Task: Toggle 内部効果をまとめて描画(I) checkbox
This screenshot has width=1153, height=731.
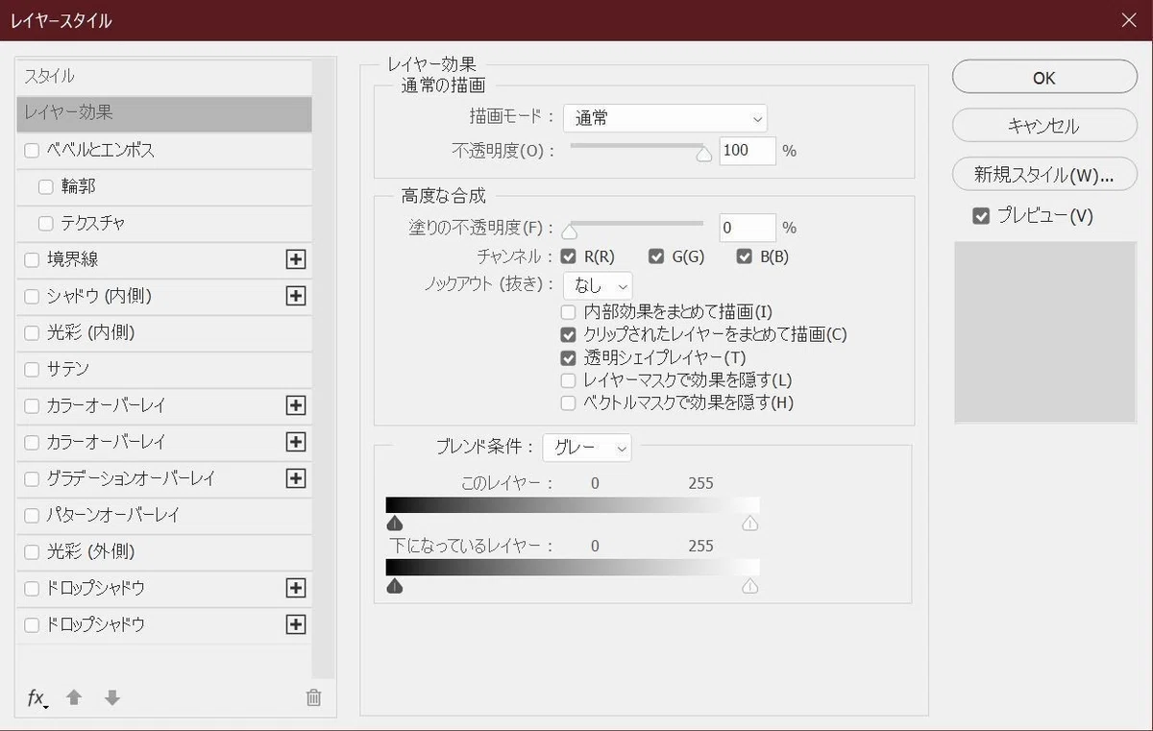Action: click(568, 312)
